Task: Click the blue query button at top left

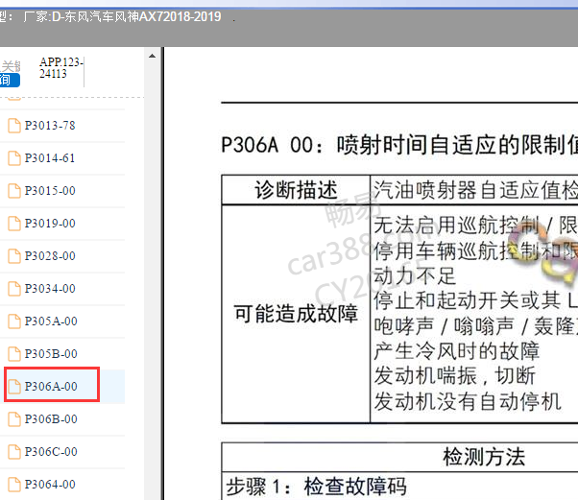Action: tap(10, 80)
